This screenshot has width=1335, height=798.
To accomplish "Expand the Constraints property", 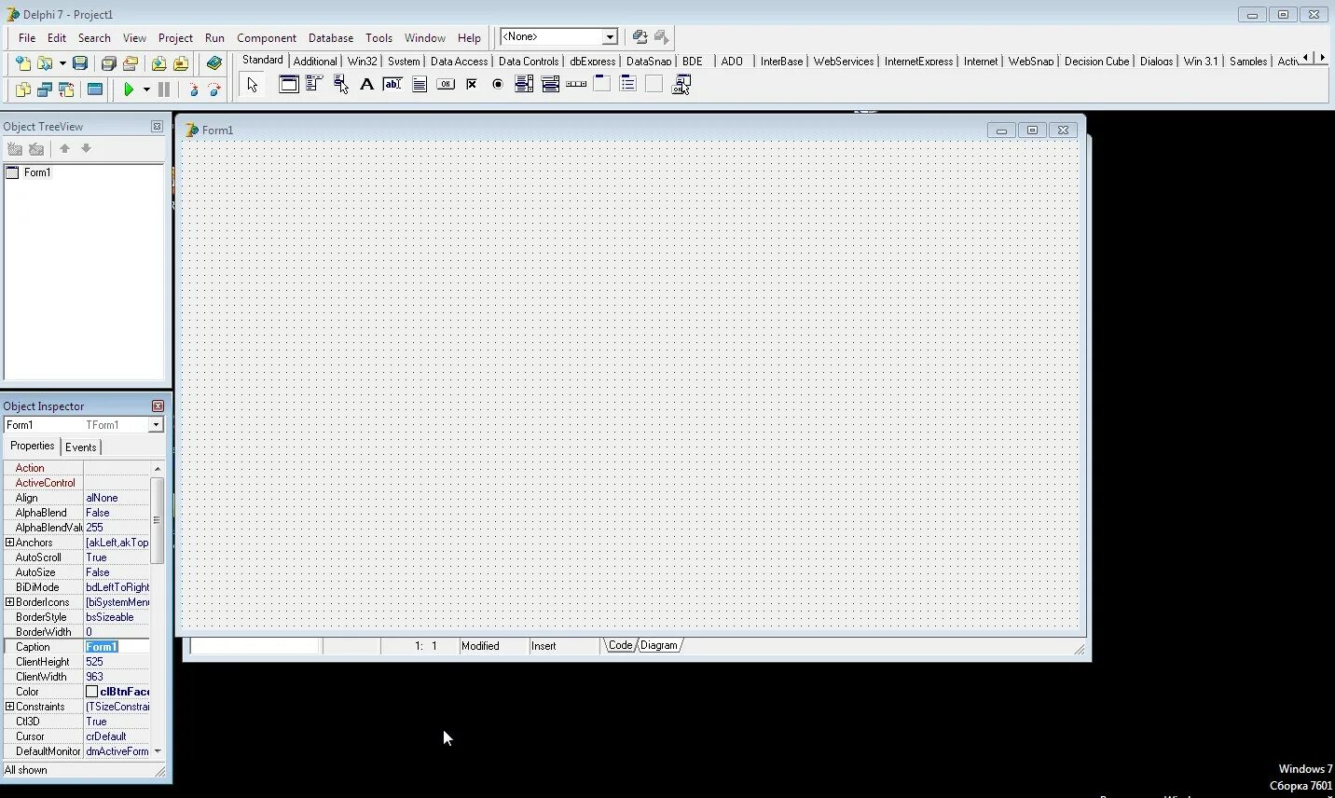I will (9, 707).
